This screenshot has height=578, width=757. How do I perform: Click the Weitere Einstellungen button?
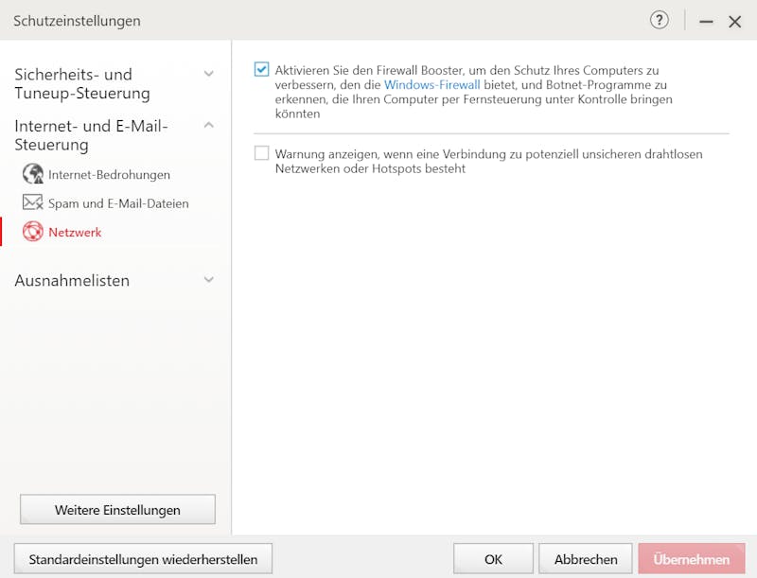tap(117, 510)
